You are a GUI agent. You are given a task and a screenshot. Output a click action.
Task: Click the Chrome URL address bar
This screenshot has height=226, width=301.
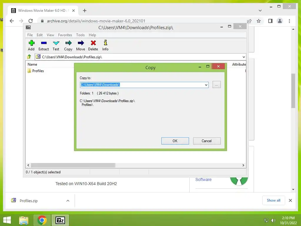[x=142, y=21]
